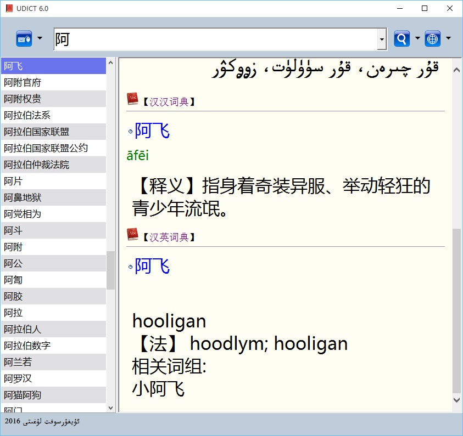Click the definition pane scrollbar up arrow

point(456,70)
